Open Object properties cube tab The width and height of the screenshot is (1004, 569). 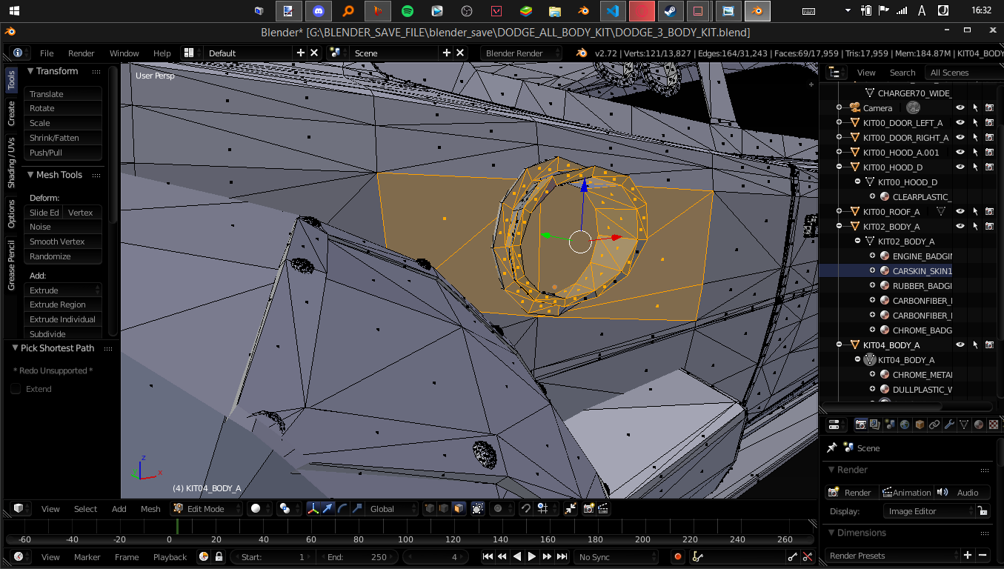(x=920, y=425)
